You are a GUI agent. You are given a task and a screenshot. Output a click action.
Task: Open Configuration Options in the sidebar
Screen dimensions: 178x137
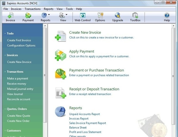pyautogui.click(x=21, y=45)
